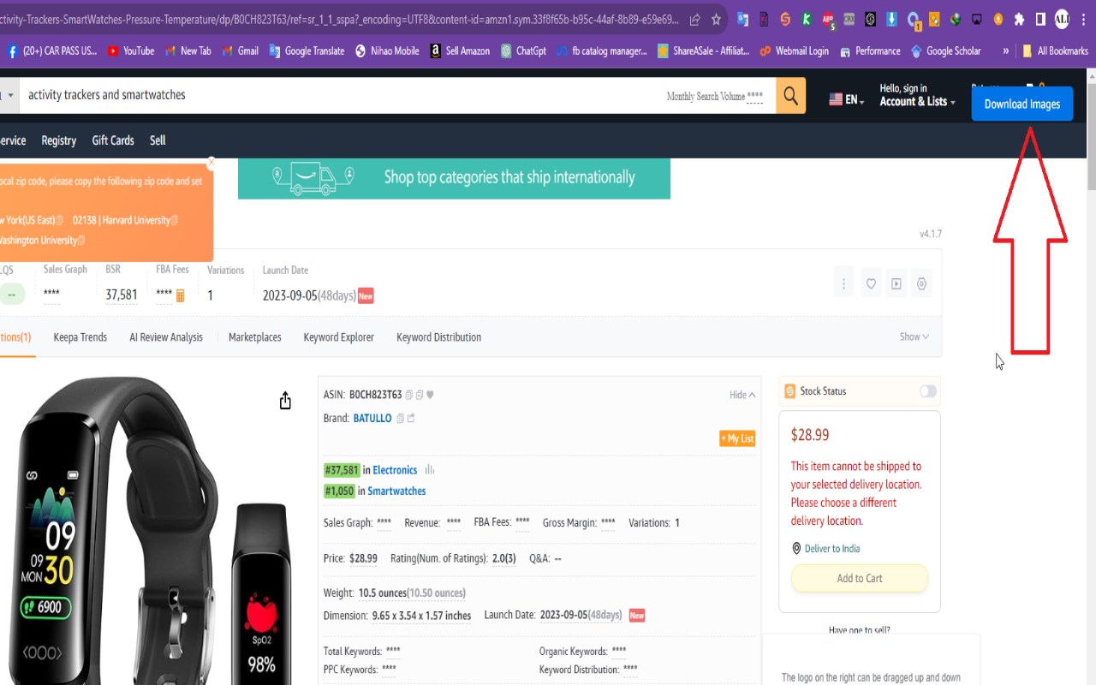The height and width of the screenshot is (685, 1096).
Task: Open the external link icon beside BATULLO
Action: coord(411,418)
